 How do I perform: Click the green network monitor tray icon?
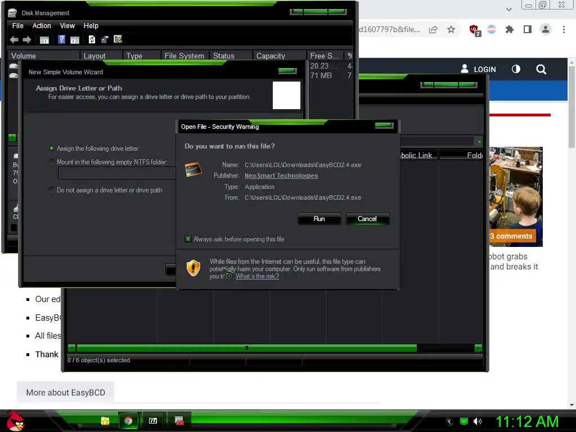[464, 421]
